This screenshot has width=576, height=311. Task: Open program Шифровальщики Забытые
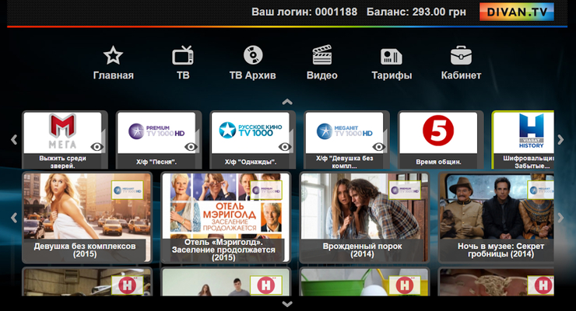click(528, 162)
